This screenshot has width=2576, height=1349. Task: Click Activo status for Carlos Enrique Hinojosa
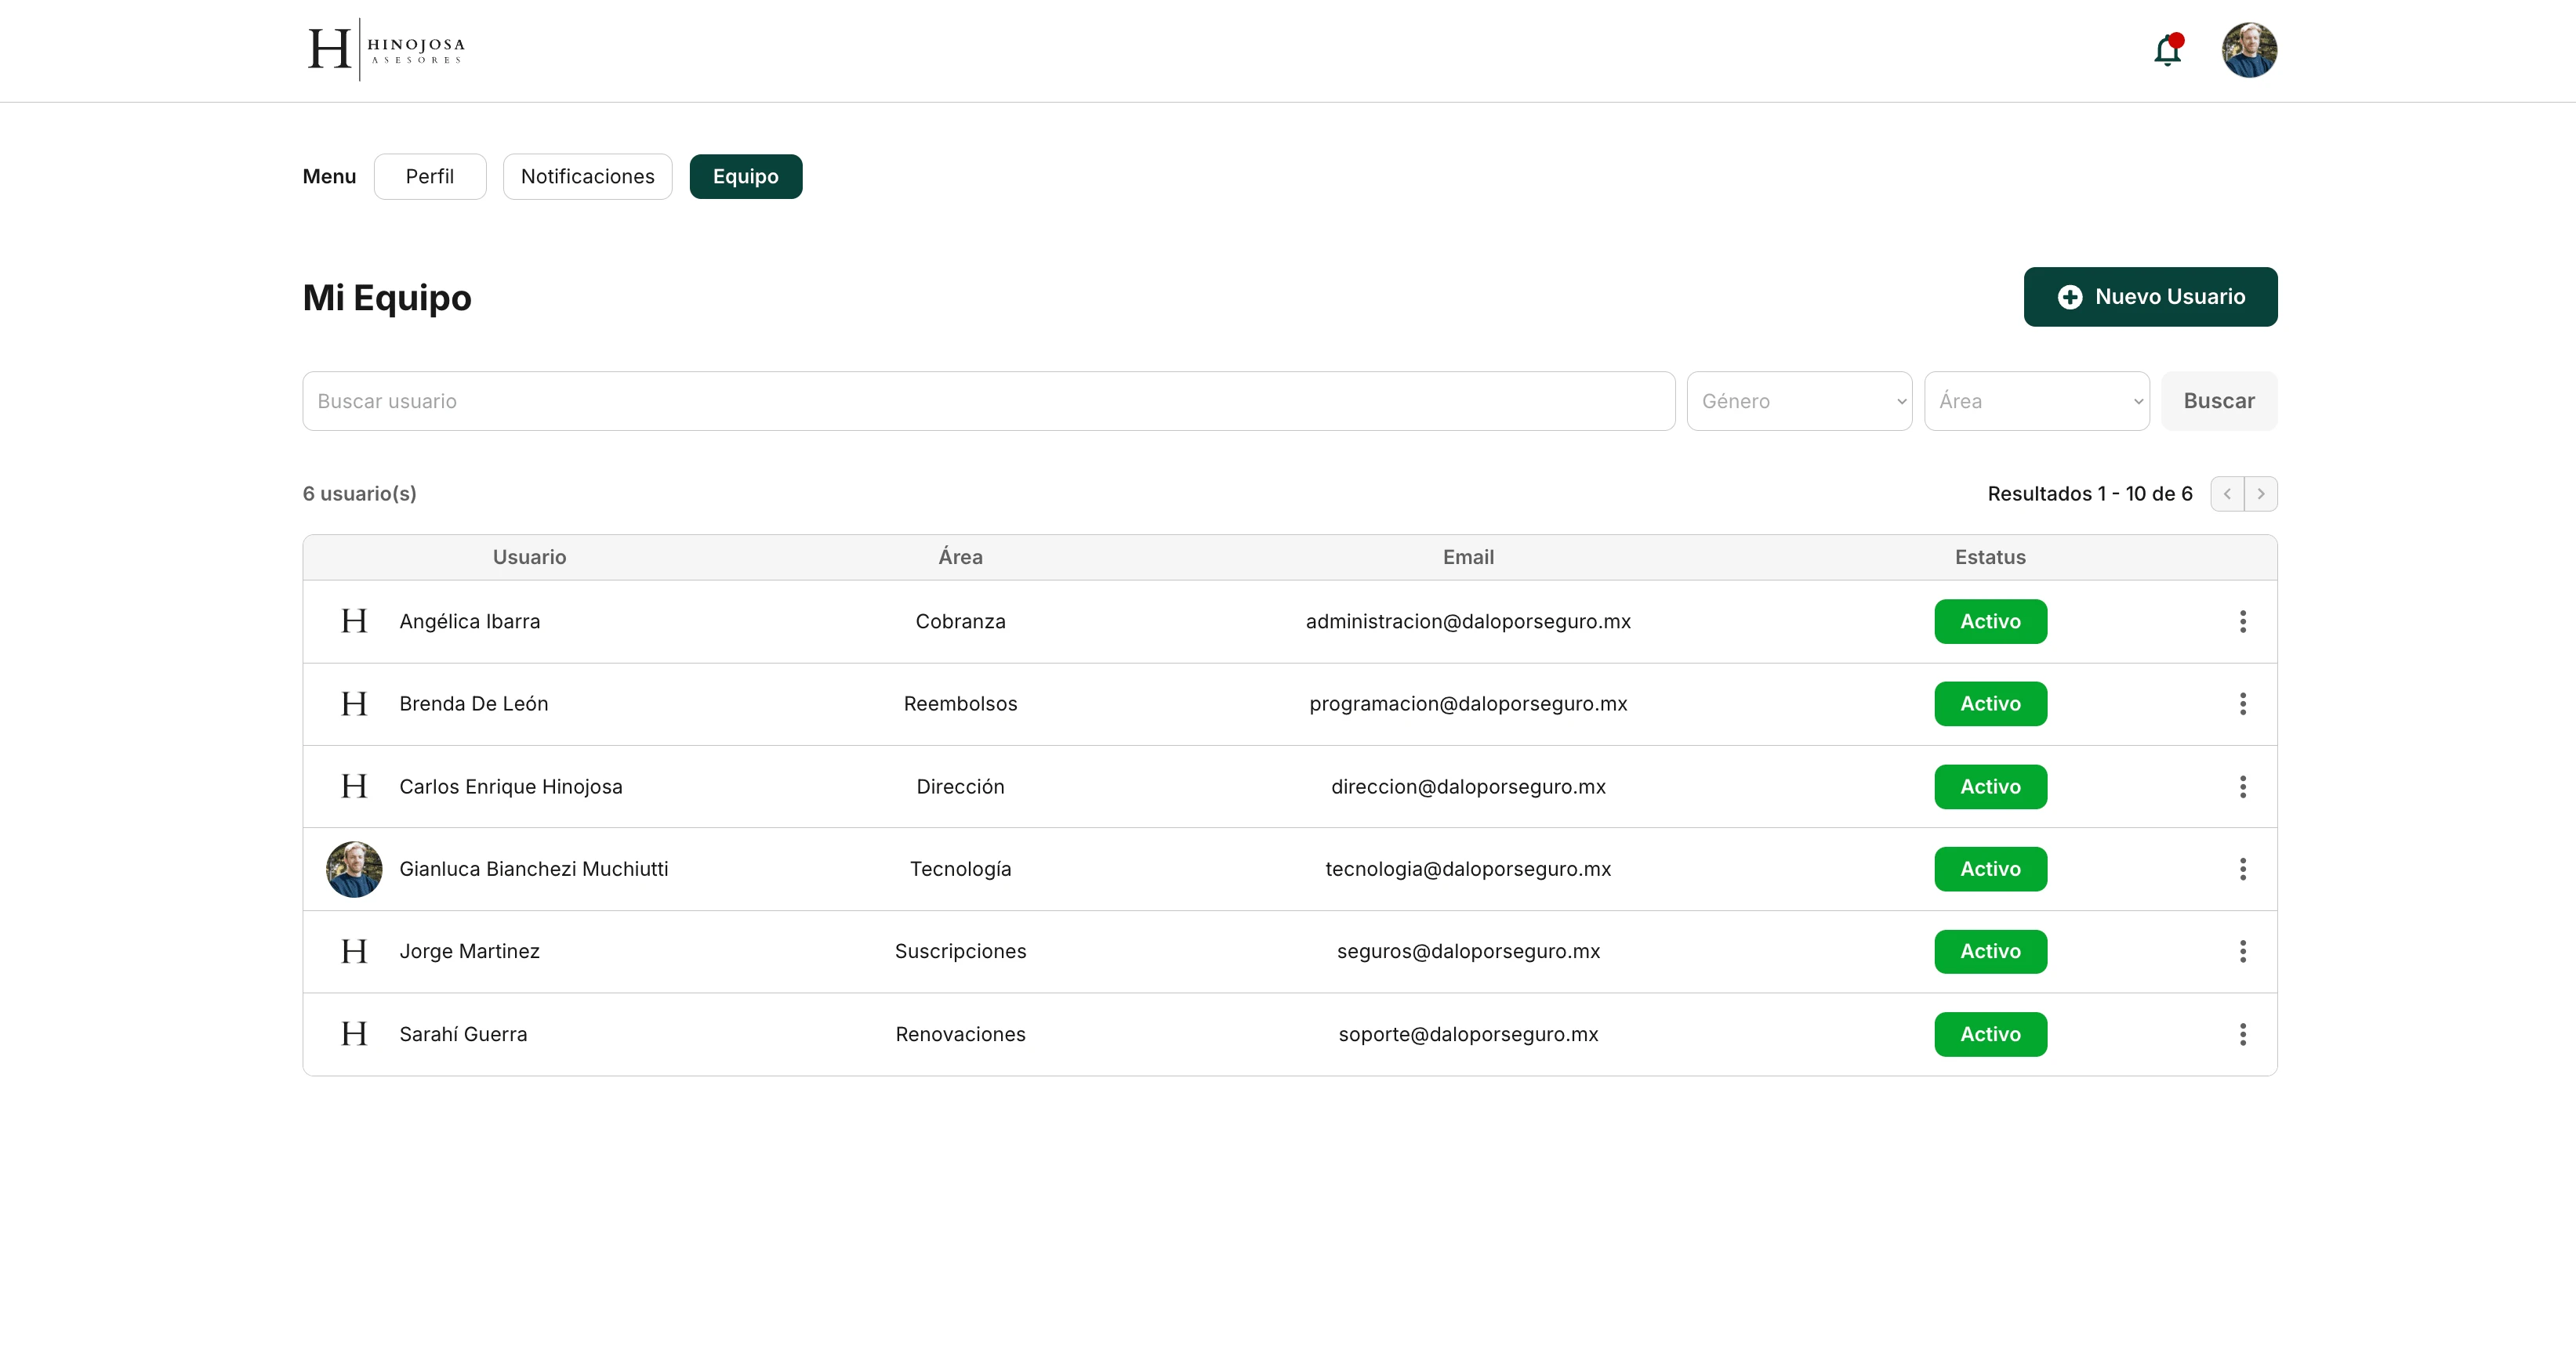[x=1990, y=787]
